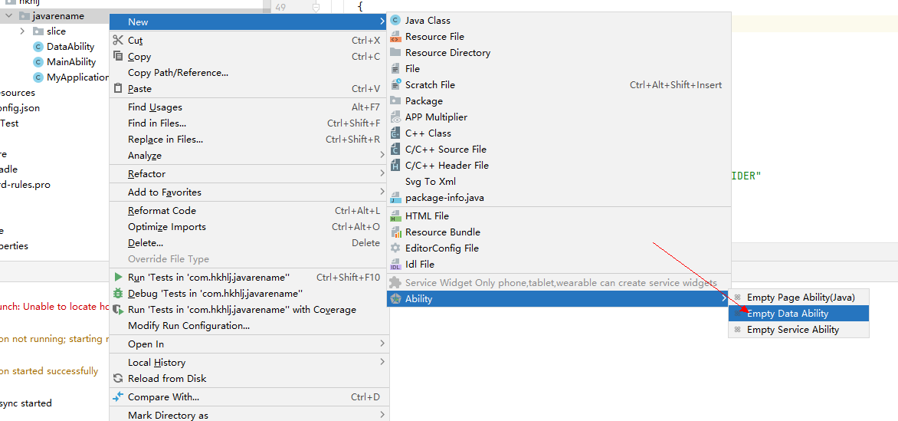
Task: Click the C/C++ Header File icon
Action: click(395, 165)
